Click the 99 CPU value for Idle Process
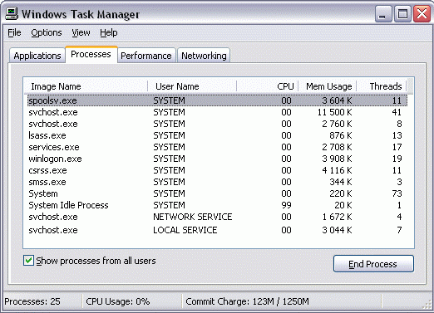Viewport: 434px width, 313px height. [286, 205]
